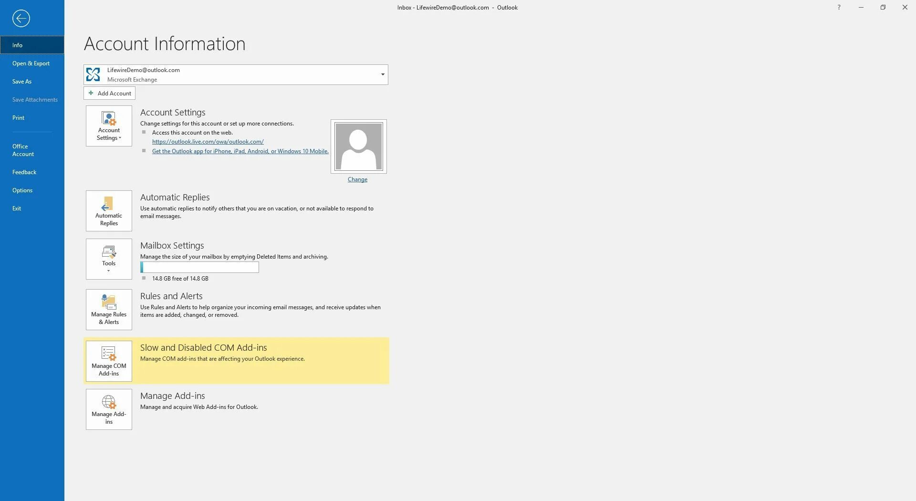Click Exit in the sidebar

pos(32,209)
